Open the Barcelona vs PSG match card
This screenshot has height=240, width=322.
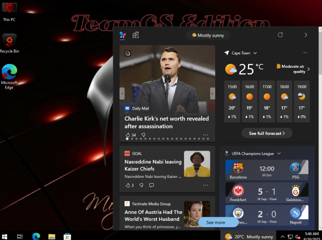click(x=267, y=170)
